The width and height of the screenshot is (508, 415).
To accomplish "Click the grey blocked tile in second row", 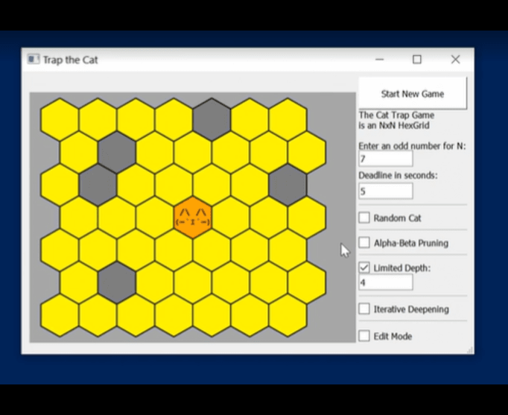I will click(117, 152).
